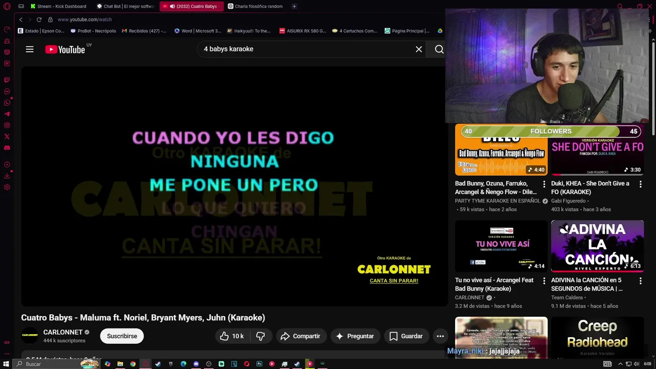Open Microsoft Edge from the taskbar

tap(183, 364)
